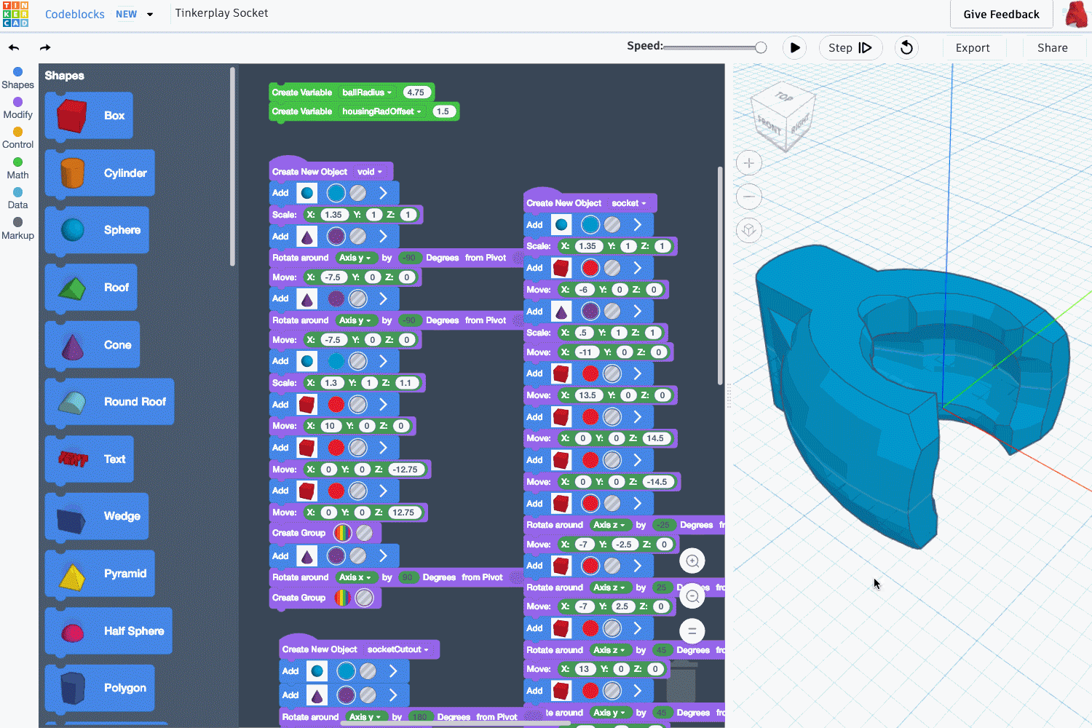Pick the Roof shape block
Viewport: 1092px width, 728px height.
pyautogui.click(x=91, y=288)
